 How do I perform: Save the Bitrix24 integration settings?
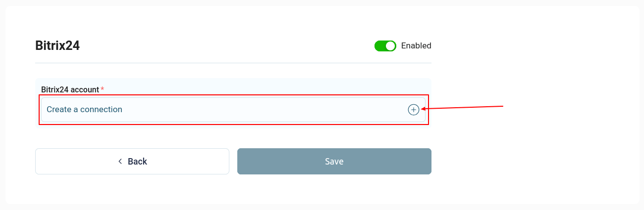334,162
